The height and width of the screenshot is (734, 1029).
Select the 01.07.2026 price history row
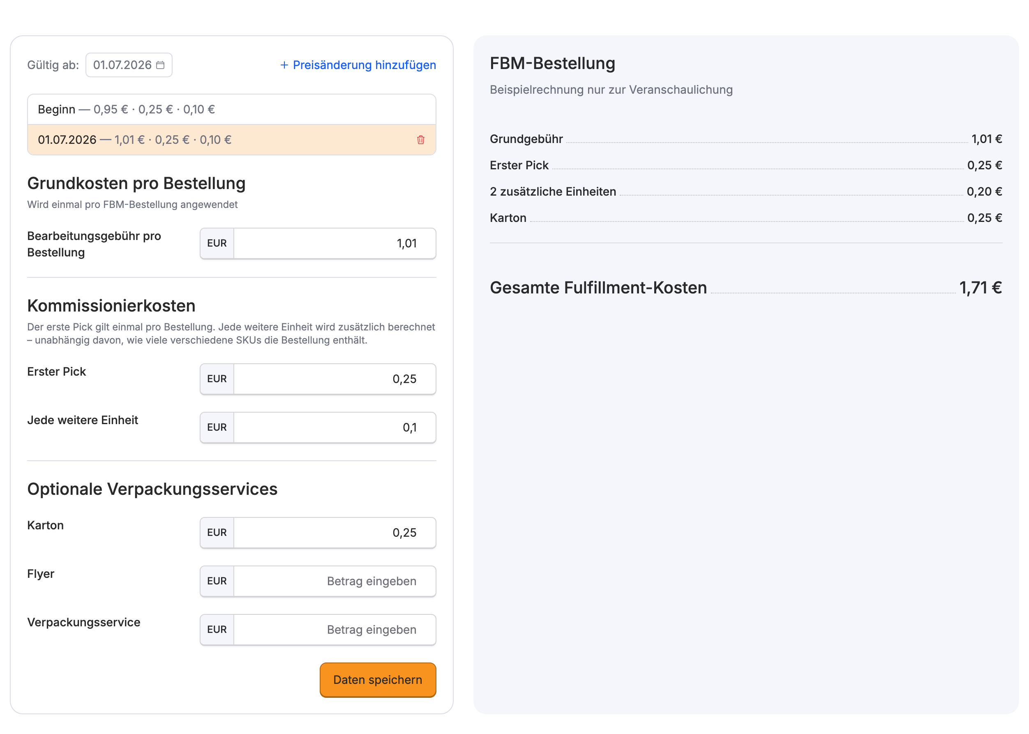tap(231, 140)
